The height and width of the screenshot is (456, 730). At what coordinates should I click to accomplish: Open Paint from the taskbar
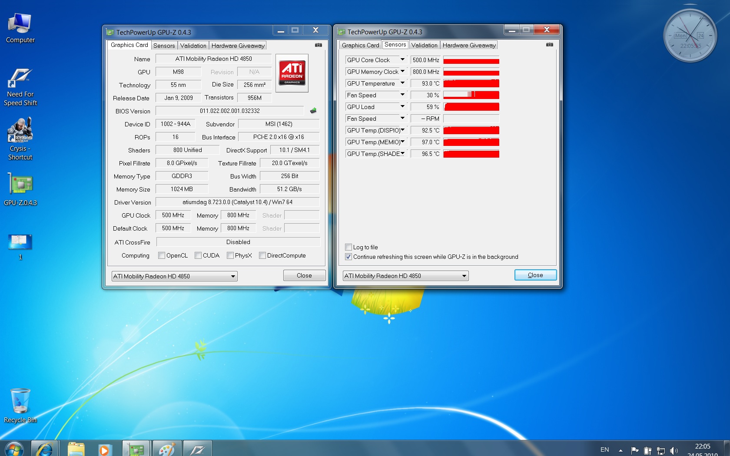166,449
